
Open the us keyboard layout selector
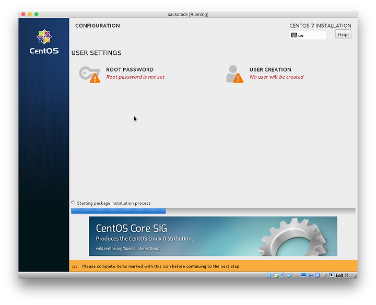tap(308, 35)
